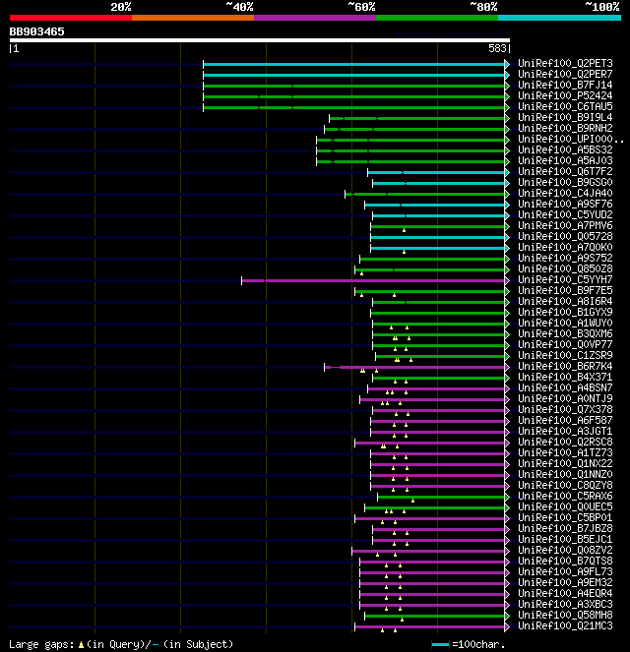Image resolution: width=630 pixels, height=652 pixels.
Task: Select the UniRef100_A7Q0K0 label
Action: pos(565,247)
